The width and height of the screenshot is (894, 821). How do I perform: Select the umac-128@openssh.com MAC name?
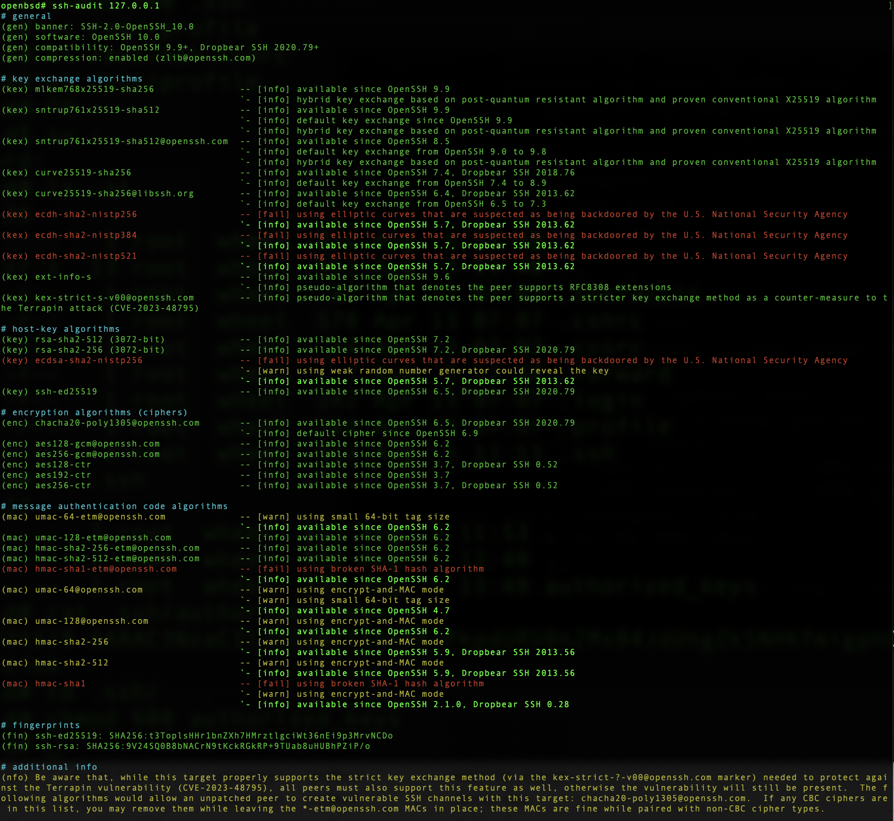(x=91, y=621)
